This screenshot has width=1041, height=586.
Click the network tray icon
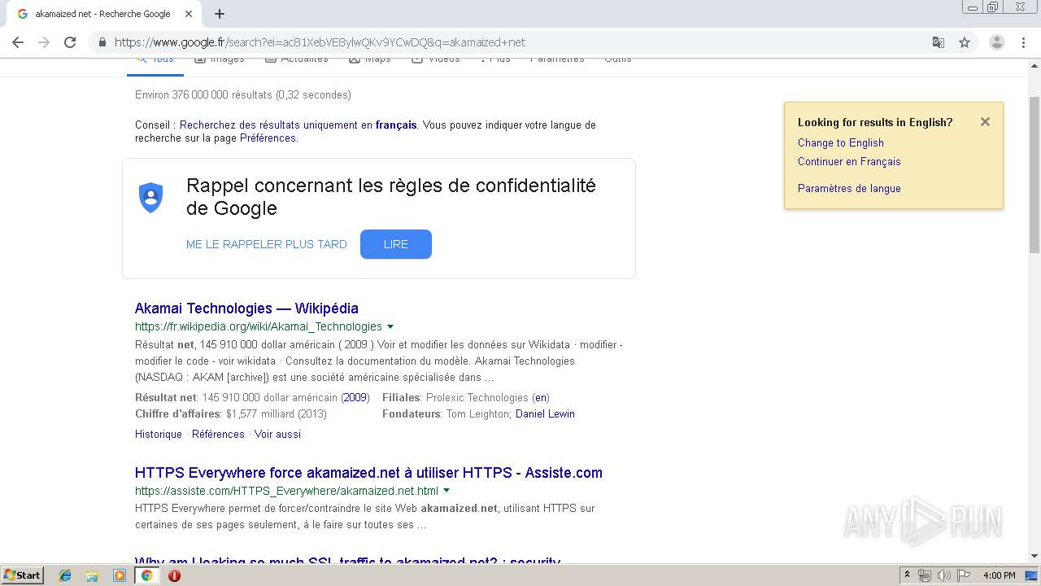(925, 575)
